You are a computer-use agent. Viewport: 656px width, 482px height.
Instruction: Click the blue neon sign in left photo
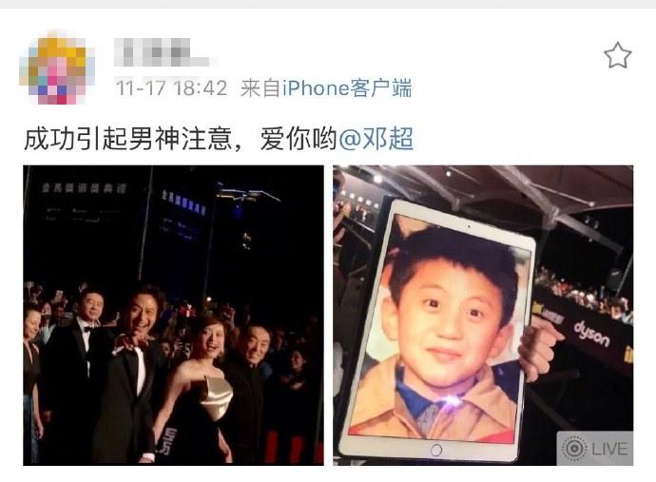pyautogui.click(x=184, y=202)
